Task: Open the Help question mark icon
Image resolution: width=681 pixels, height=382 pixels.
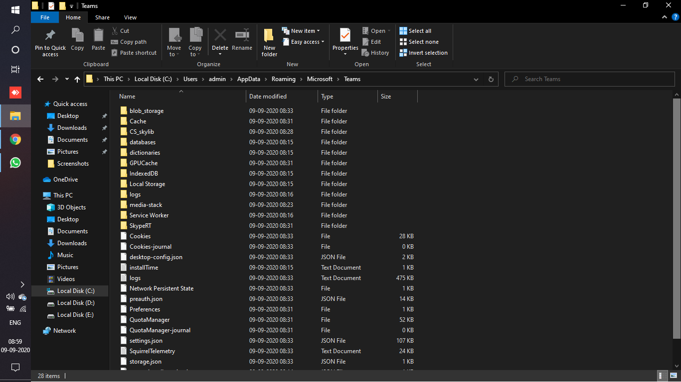Action: tap(675, 17)
